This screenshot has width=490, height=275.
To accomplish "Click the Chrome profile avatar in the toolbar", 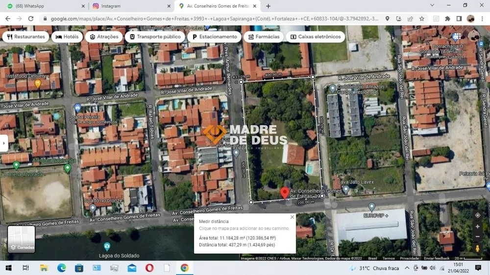I will 470,19.
